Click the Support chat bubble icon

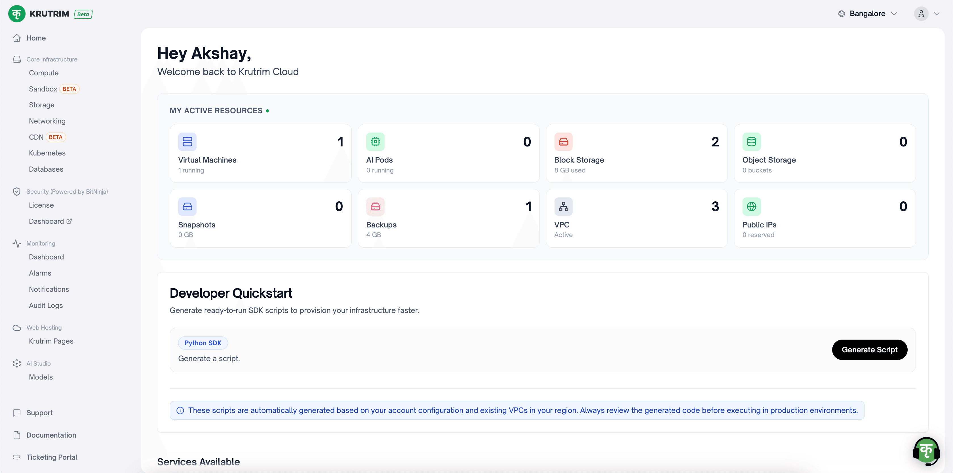click(x=17, y=413)
